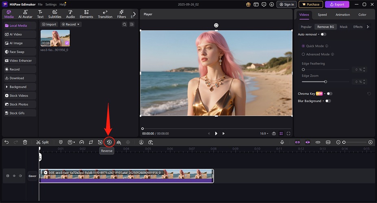Screen dimensions: 377x203
Task: Toggle the purple link clips icon
Action: pos(297,142)
